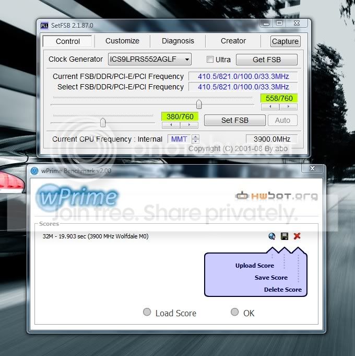The height and width of the screenshot is (356, 355).
Task: Close the SetFSB window
Action: [297, 23]
